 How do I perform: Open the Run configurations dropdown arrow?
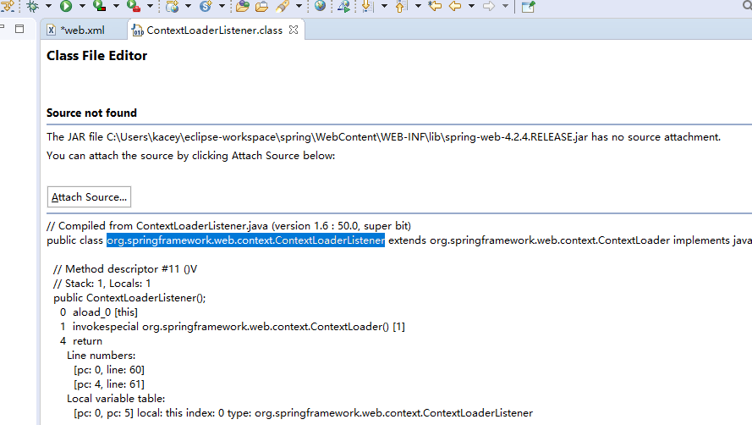click(82, 6)
